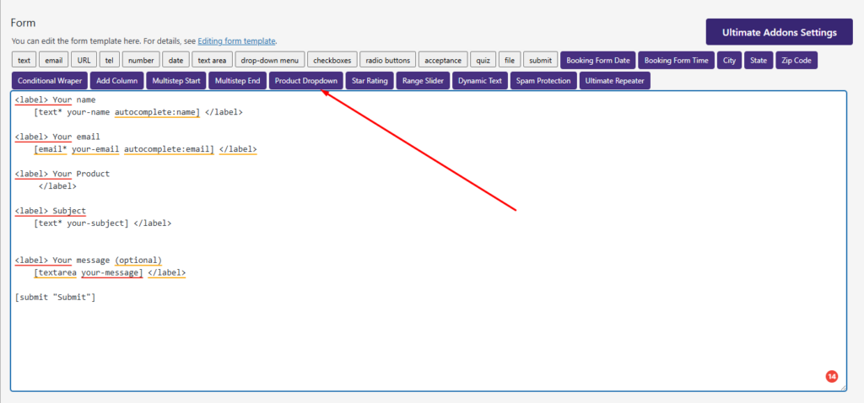864x403 pixels.
Task: Click the '[submit "Submit"]' line
Action: [x=55, y=298]
